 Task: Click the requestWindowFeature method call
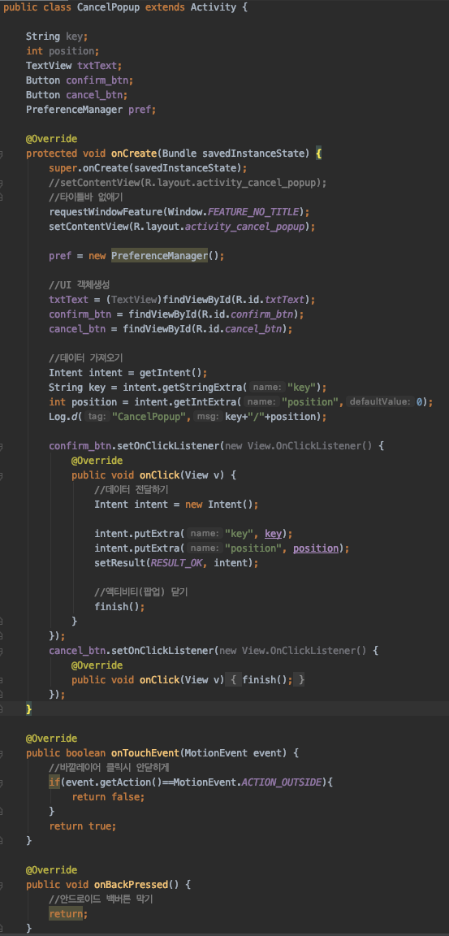tap(106, 212)
